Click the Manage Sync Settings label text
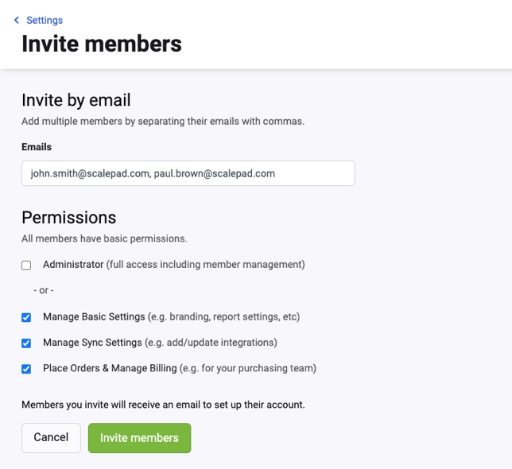This screenshot has height=469, width=512. pyautogui.click(x=92, y=343)
